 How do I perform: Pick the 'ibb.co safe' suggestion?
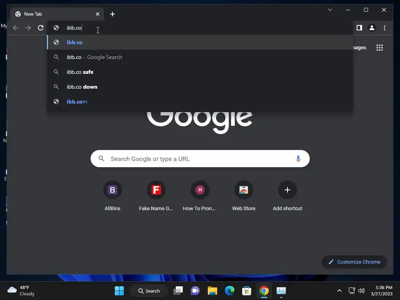tap(200, 72)
